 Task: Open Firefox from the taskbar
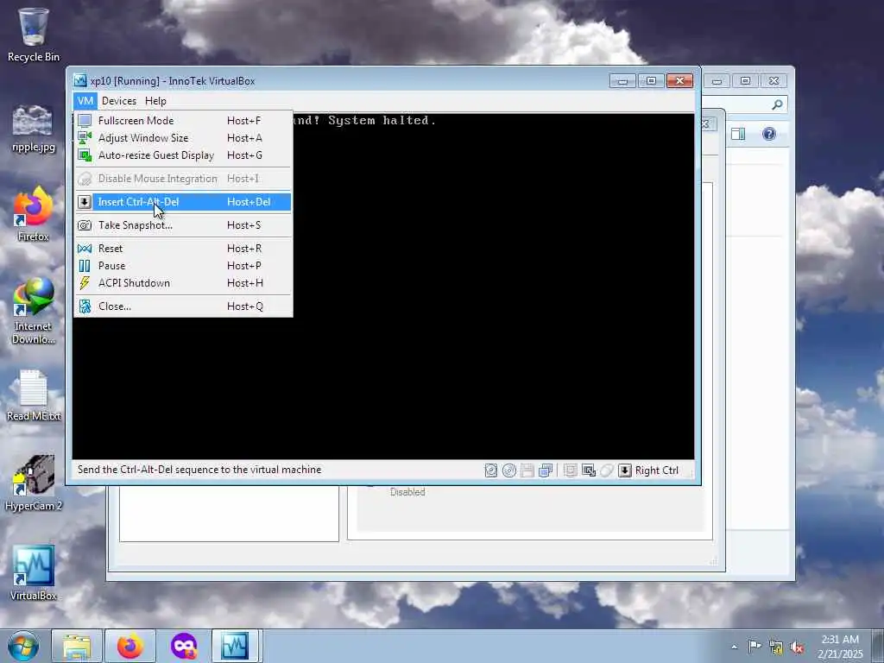[129, 646]
